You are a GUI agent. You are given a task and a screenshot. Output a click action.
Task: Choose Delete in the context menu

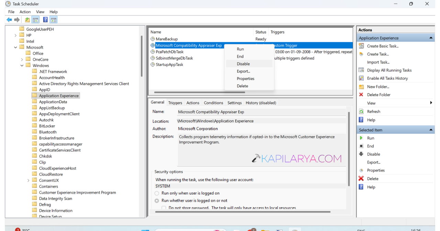(249, 86)
